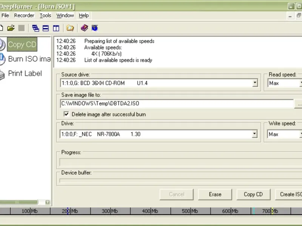This screenshot has height=226, width=302.
Task: Click the globe web icon in toolbar
Action: click(x=95, y=28)
